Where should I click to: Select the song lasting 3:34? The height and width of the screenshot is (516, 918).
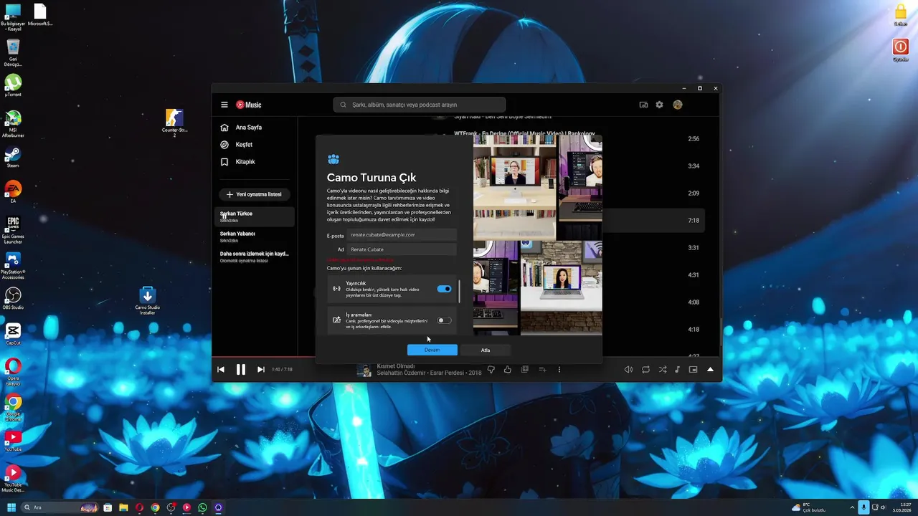click(653, 166)
